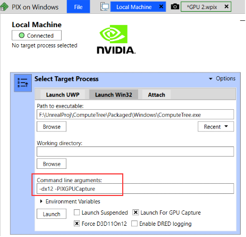Screen dimensions: 246x237
Task: Click the monitor icon beside Local Machine tab
Action: (x=105, y=7)
